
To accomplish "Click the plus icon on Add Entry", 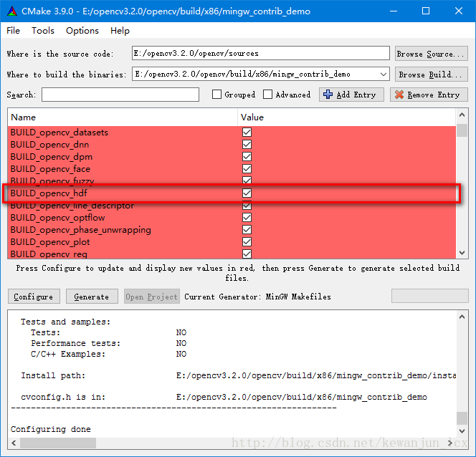I will [x=328, y=95].
